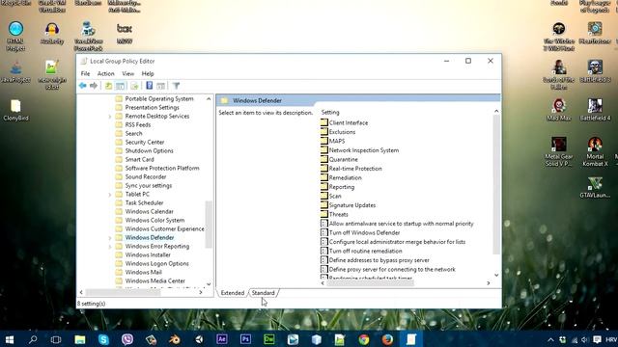Select the ClonyBird desktop file icon

(x=15, y=110)
